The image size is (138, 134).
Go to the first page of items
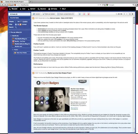124,14
